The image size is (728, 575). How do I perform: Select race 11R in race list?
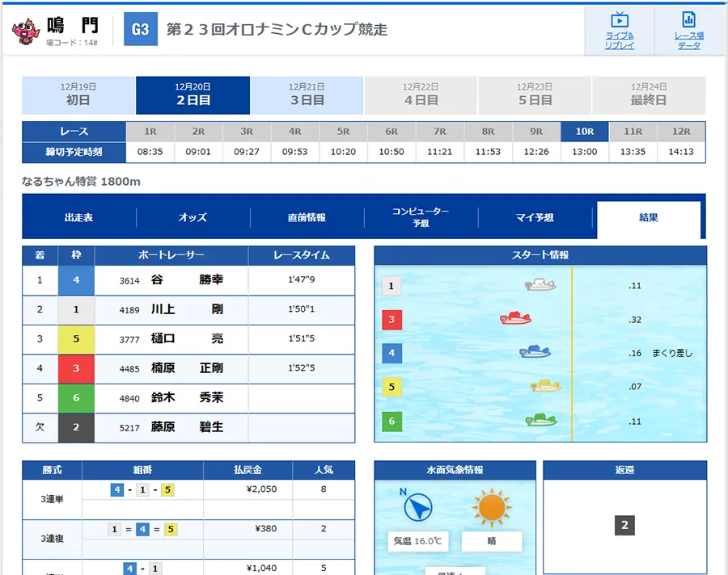click(x=633, y=131)
